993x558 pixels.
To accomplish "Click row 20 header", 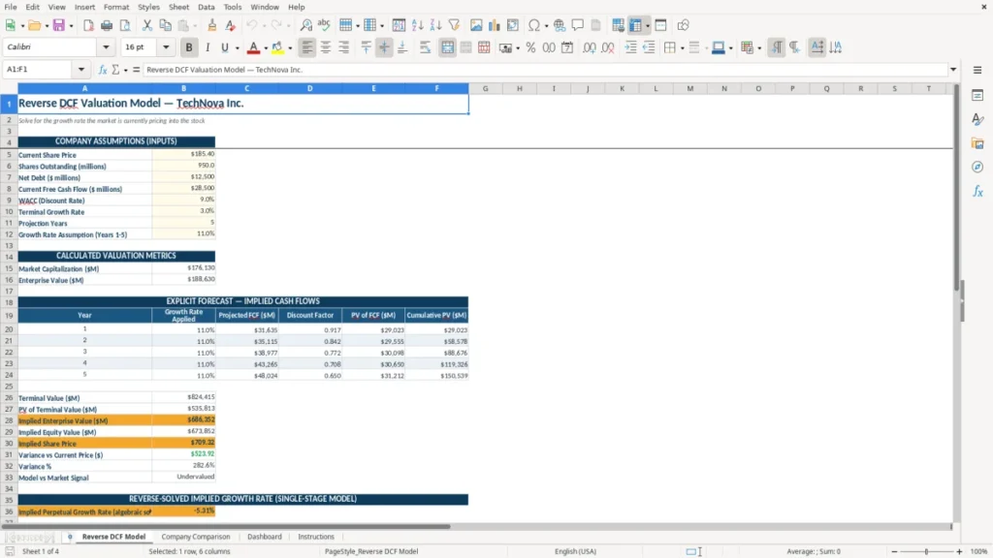I will [9, 329].
